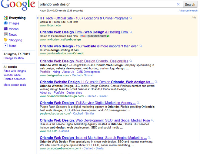200x154 pixels.
Task: Preview magnifier beside Designzillas result
Action: (131, 61)
